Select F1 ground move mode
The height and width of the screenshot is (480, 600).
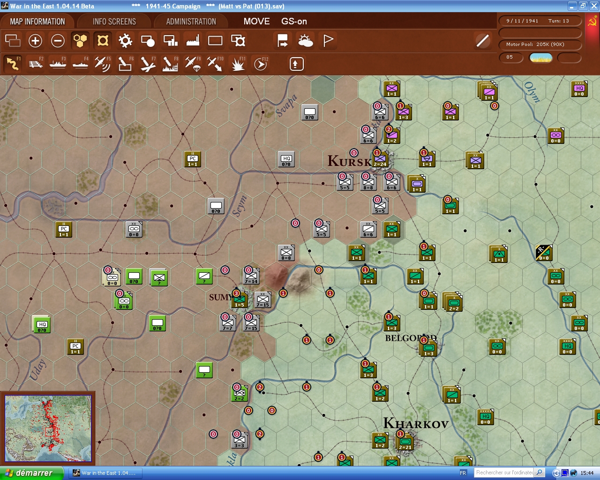(13, 63)
